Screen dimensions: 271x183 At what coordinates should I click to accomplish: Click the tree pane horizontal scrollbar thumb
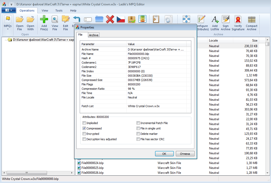pos(27,173)
